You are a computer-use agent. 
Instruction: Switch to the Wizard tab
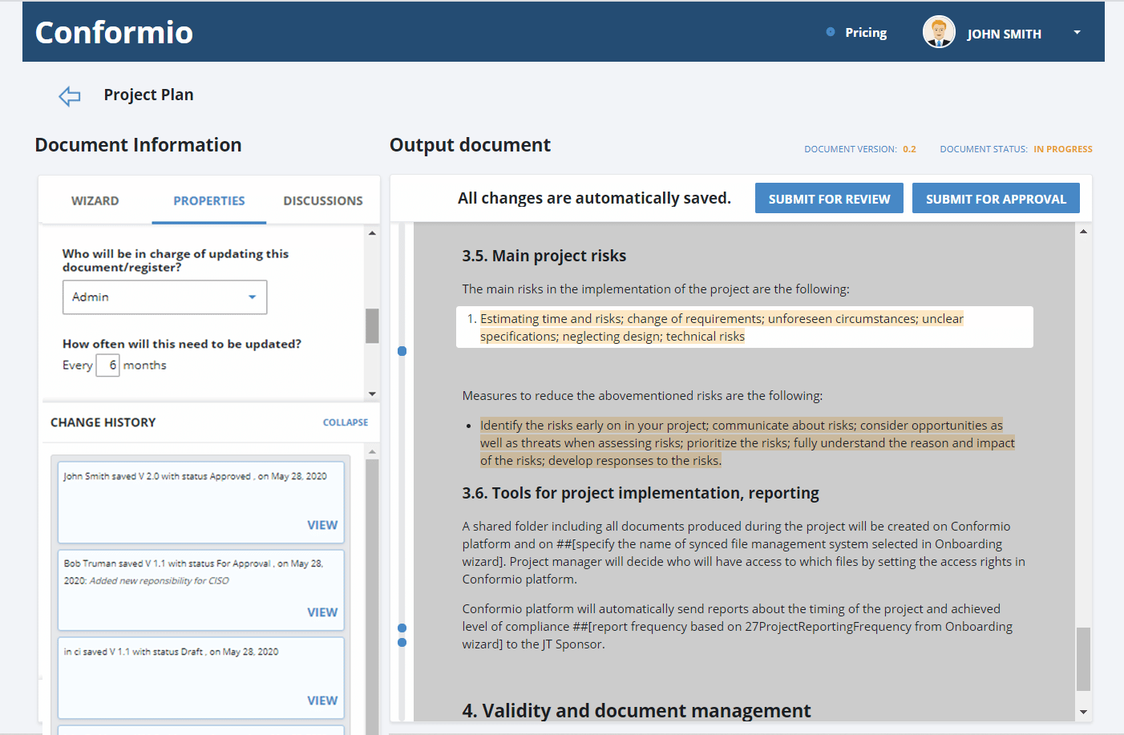click(95, 200)
